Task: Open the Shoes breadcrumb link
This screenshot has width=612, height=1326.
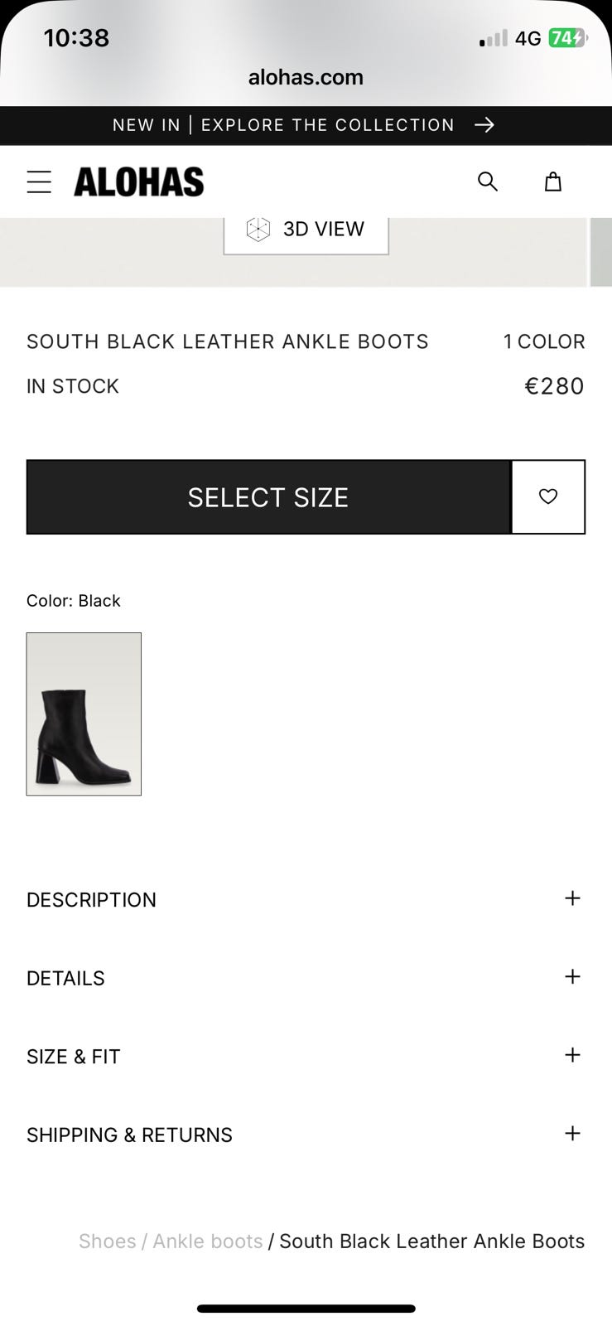Action: click(x=107, y=1241)
